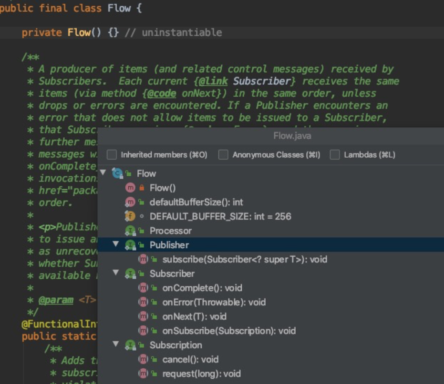Click the private lock icon beside Flow()

click(142, 188)
